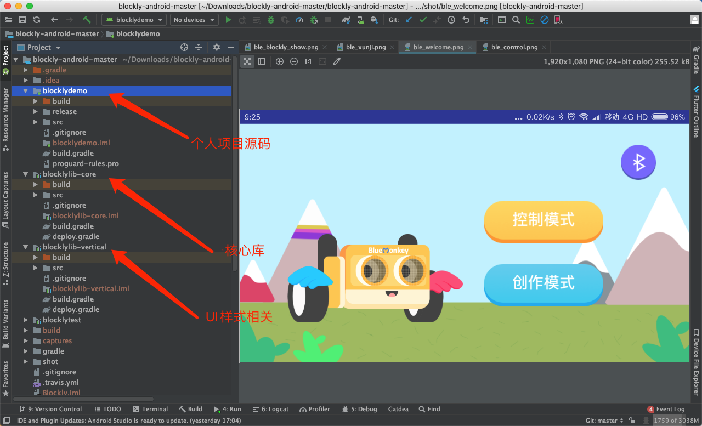Screen dimensions: 702x426
Task: Revert changes with the undo arrow icon
Action: [466, 20]
